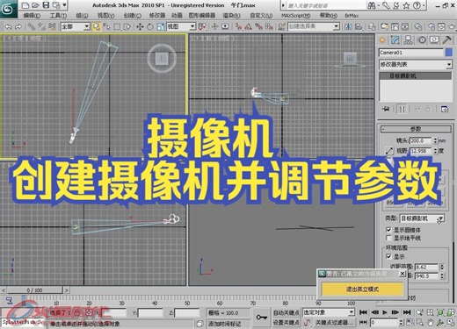Open the Create panel tab (sun icon)
Image resolution: width=457 pixels, height=329 pixels.
pos(382,40)
